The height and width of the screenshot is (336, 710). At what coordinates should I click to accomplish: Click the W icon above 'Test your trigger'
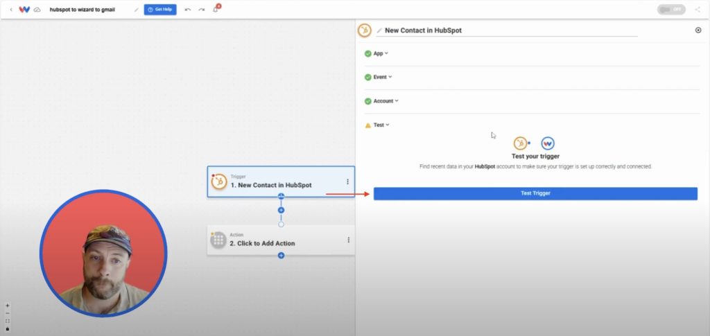pyautogui.click(x=548, y=143)
